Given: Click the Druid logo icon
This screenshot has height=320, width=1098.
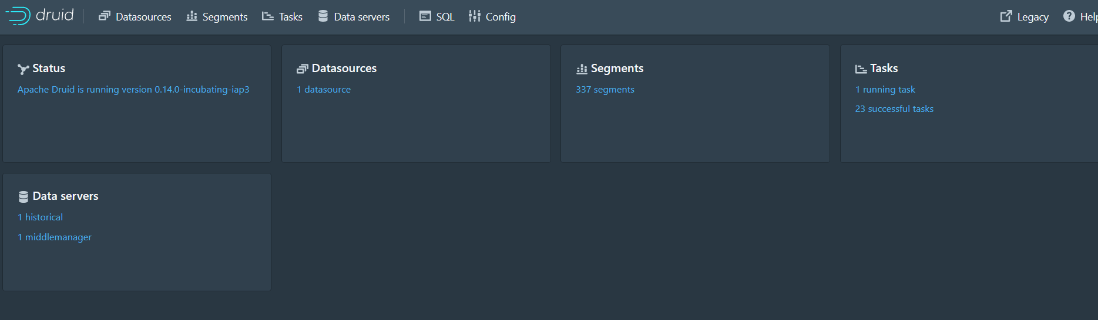Looking at the screenshot, I should point(18,16).
